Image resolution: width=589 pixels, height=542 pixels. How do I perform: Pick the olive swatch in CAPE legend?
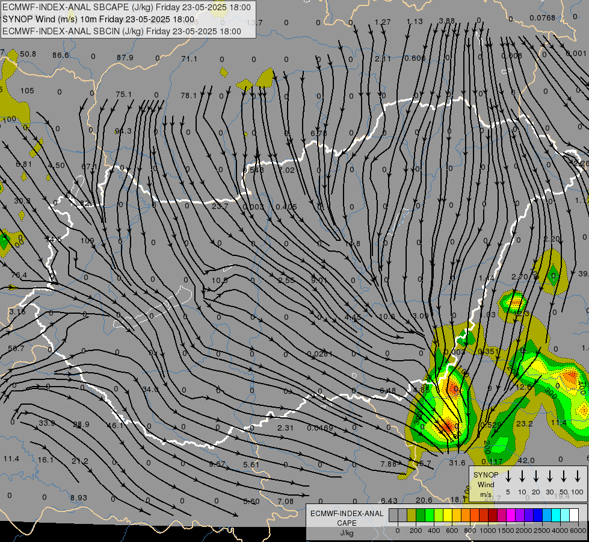(x=412, y=515)
